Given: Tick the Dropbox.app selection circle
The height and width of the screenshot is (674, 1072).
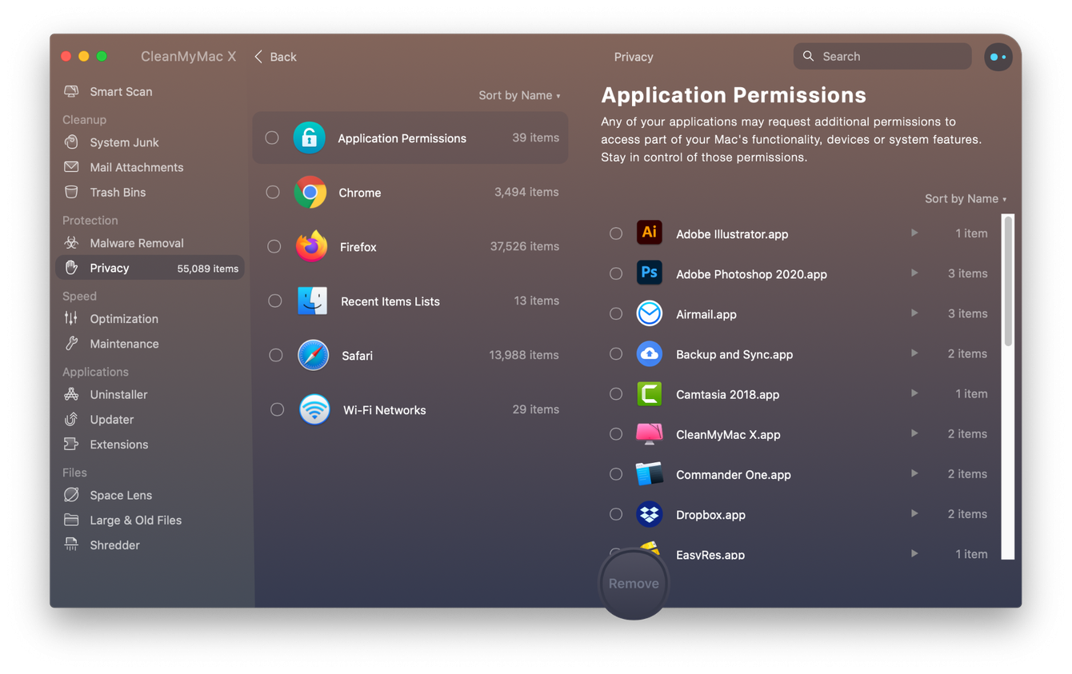Looking at the screenshot, I should 616,514.
